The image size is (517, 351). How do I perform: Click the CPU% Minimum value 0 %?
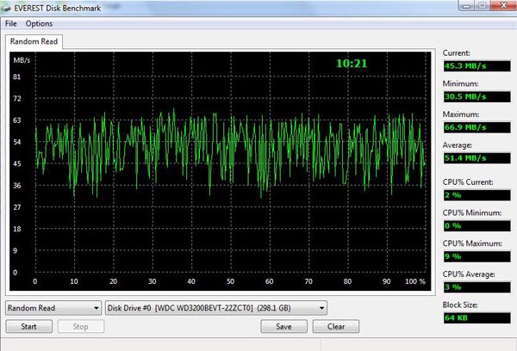[477, 226]
